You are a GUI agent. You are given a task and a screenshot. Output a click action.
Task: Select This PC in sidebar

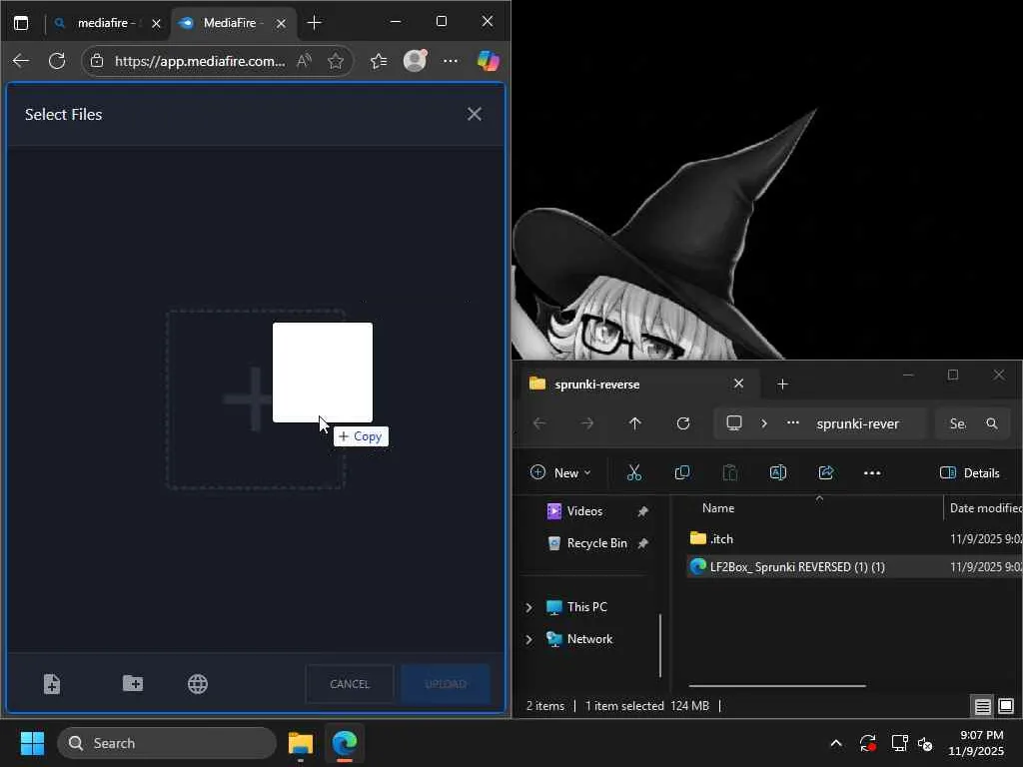click(x=586, y=607)
